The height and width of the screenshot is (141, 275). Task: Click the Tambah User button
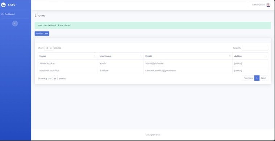click(x=42, y=33)
